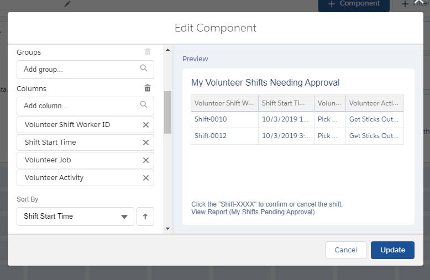Remove the Volunteer Activity column
This screenshot has width=430, height=280.
point(146,178)
